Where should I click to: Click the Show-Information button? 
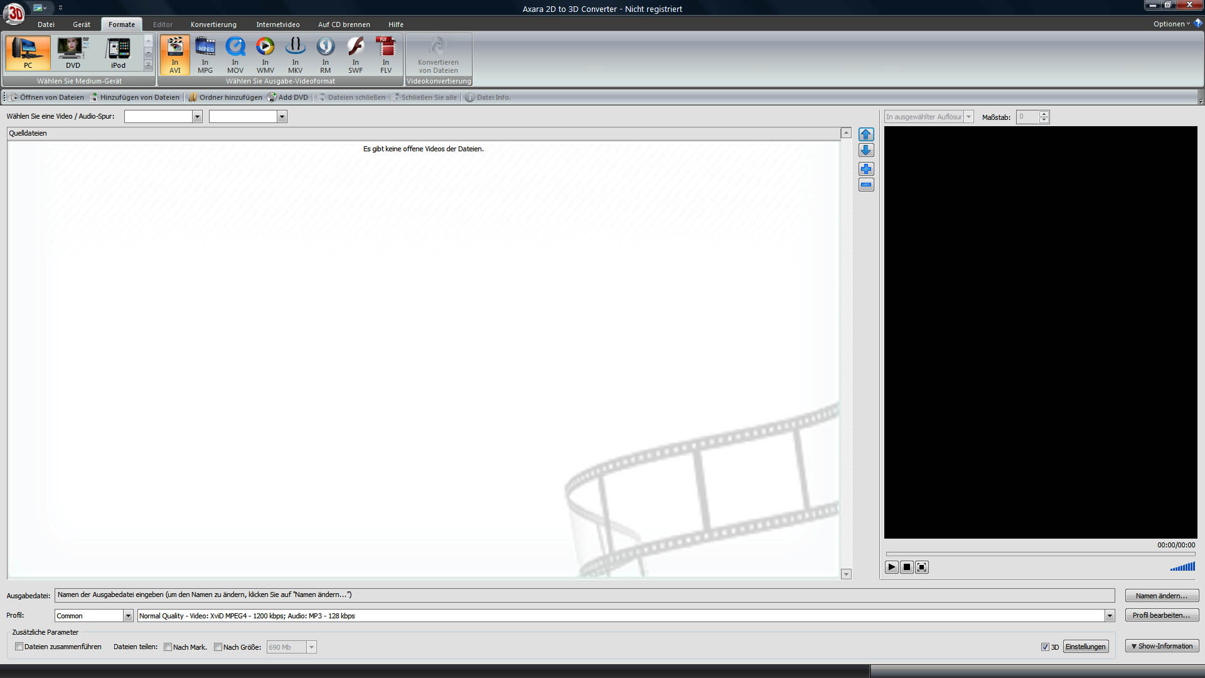point(1162,646)
